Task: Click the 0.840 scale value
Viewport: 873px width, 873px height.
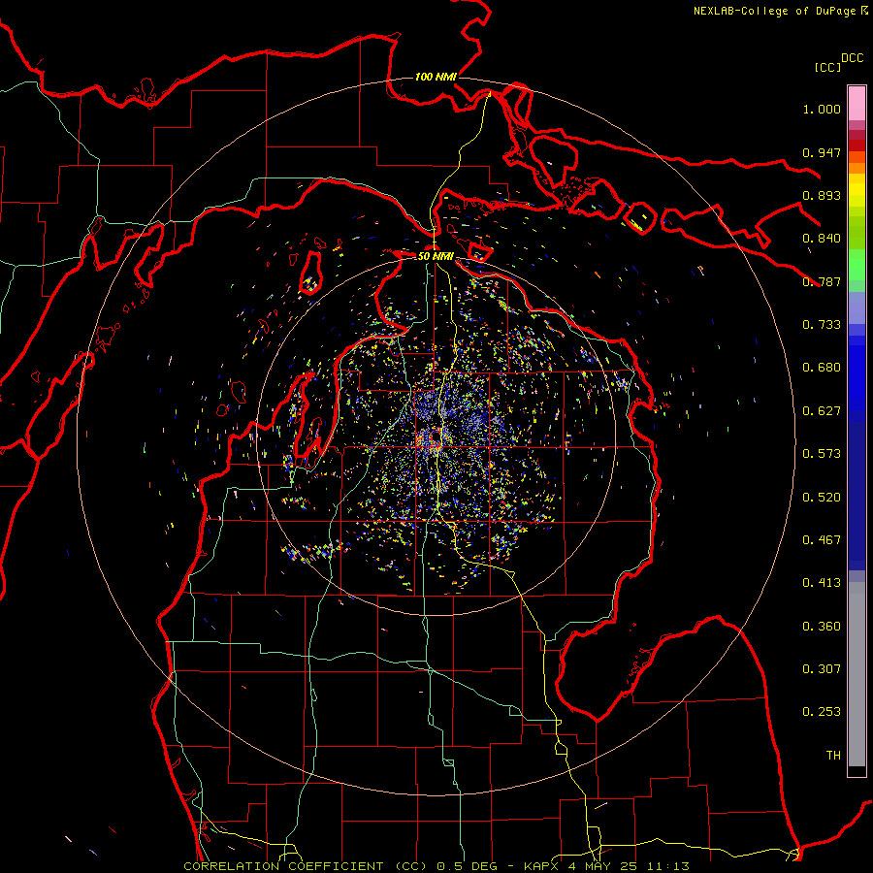Action: tap(822, 239)
